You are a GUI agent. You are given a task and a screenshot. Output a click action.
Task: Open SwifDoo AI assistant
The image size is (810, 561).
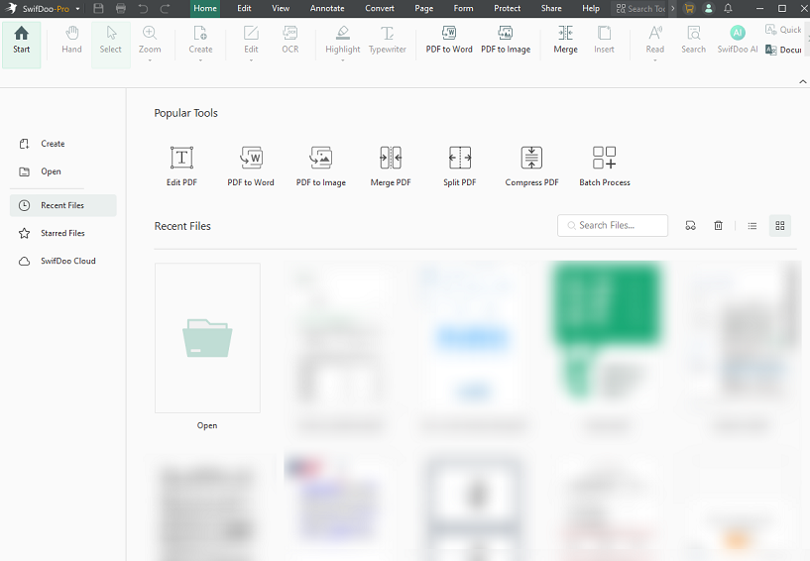[738, 40]
